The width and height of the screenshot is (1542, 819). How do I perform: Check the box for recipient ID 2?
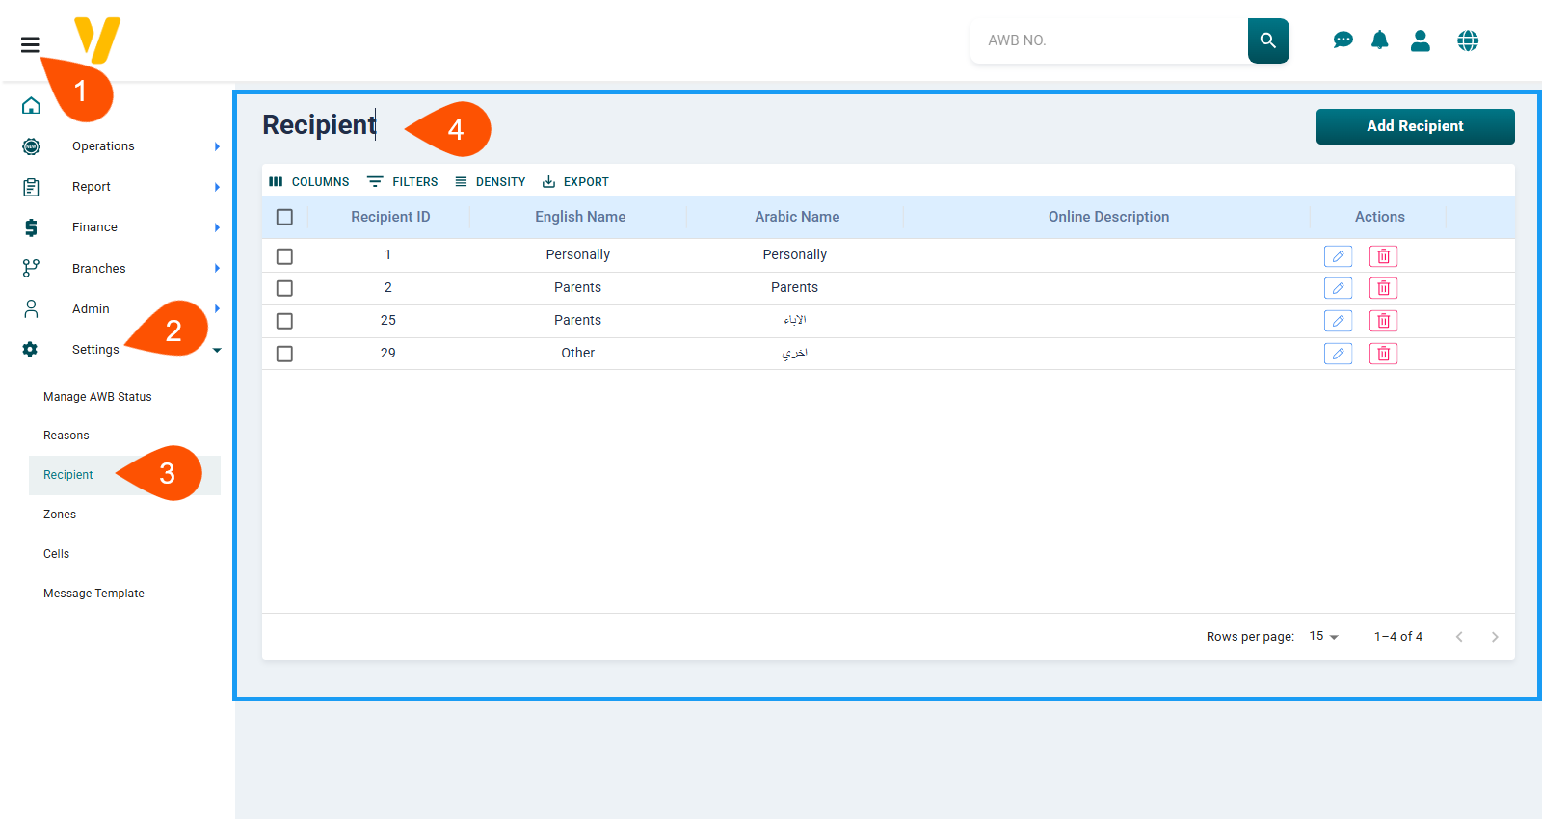(284, 288)
